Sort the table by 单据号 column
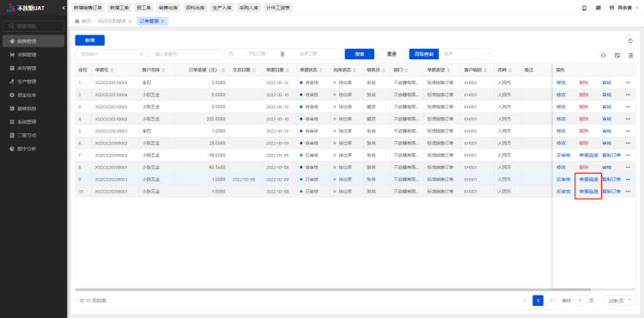644x318 pixels. coord(112,70)
